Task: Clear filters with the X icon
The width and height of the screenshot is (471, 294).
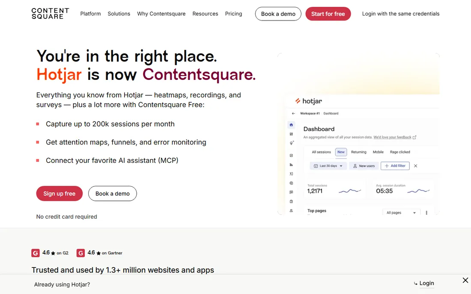Action: pyautogui.click(x=415, y=166)
